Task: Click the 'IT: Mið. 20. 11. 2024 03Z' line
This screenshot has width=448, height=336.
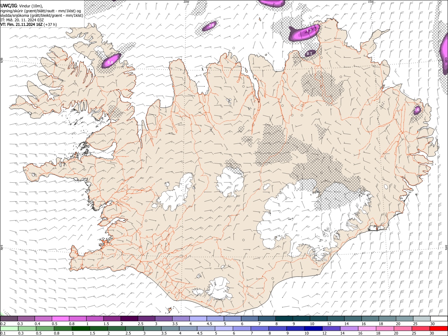Action: coord(22,20)
